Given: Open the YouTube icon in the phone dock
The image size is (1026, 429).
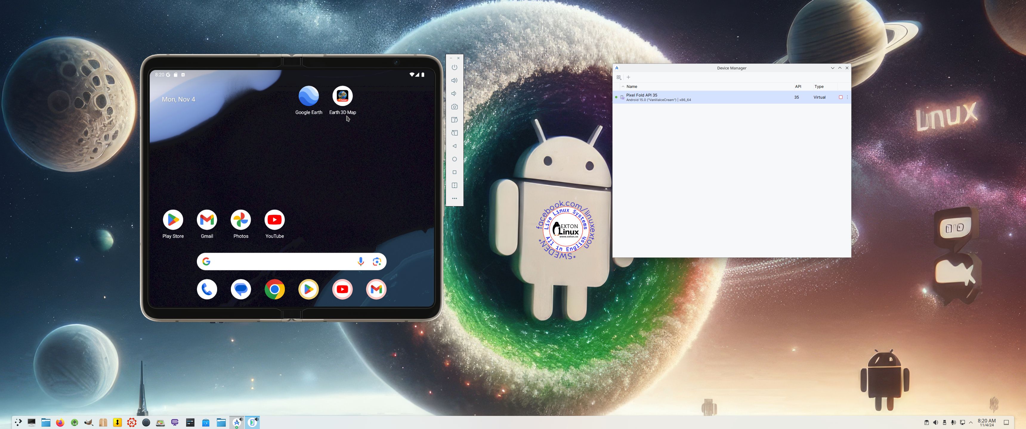Looking at the screenshot, I should (x=342, y=289).
